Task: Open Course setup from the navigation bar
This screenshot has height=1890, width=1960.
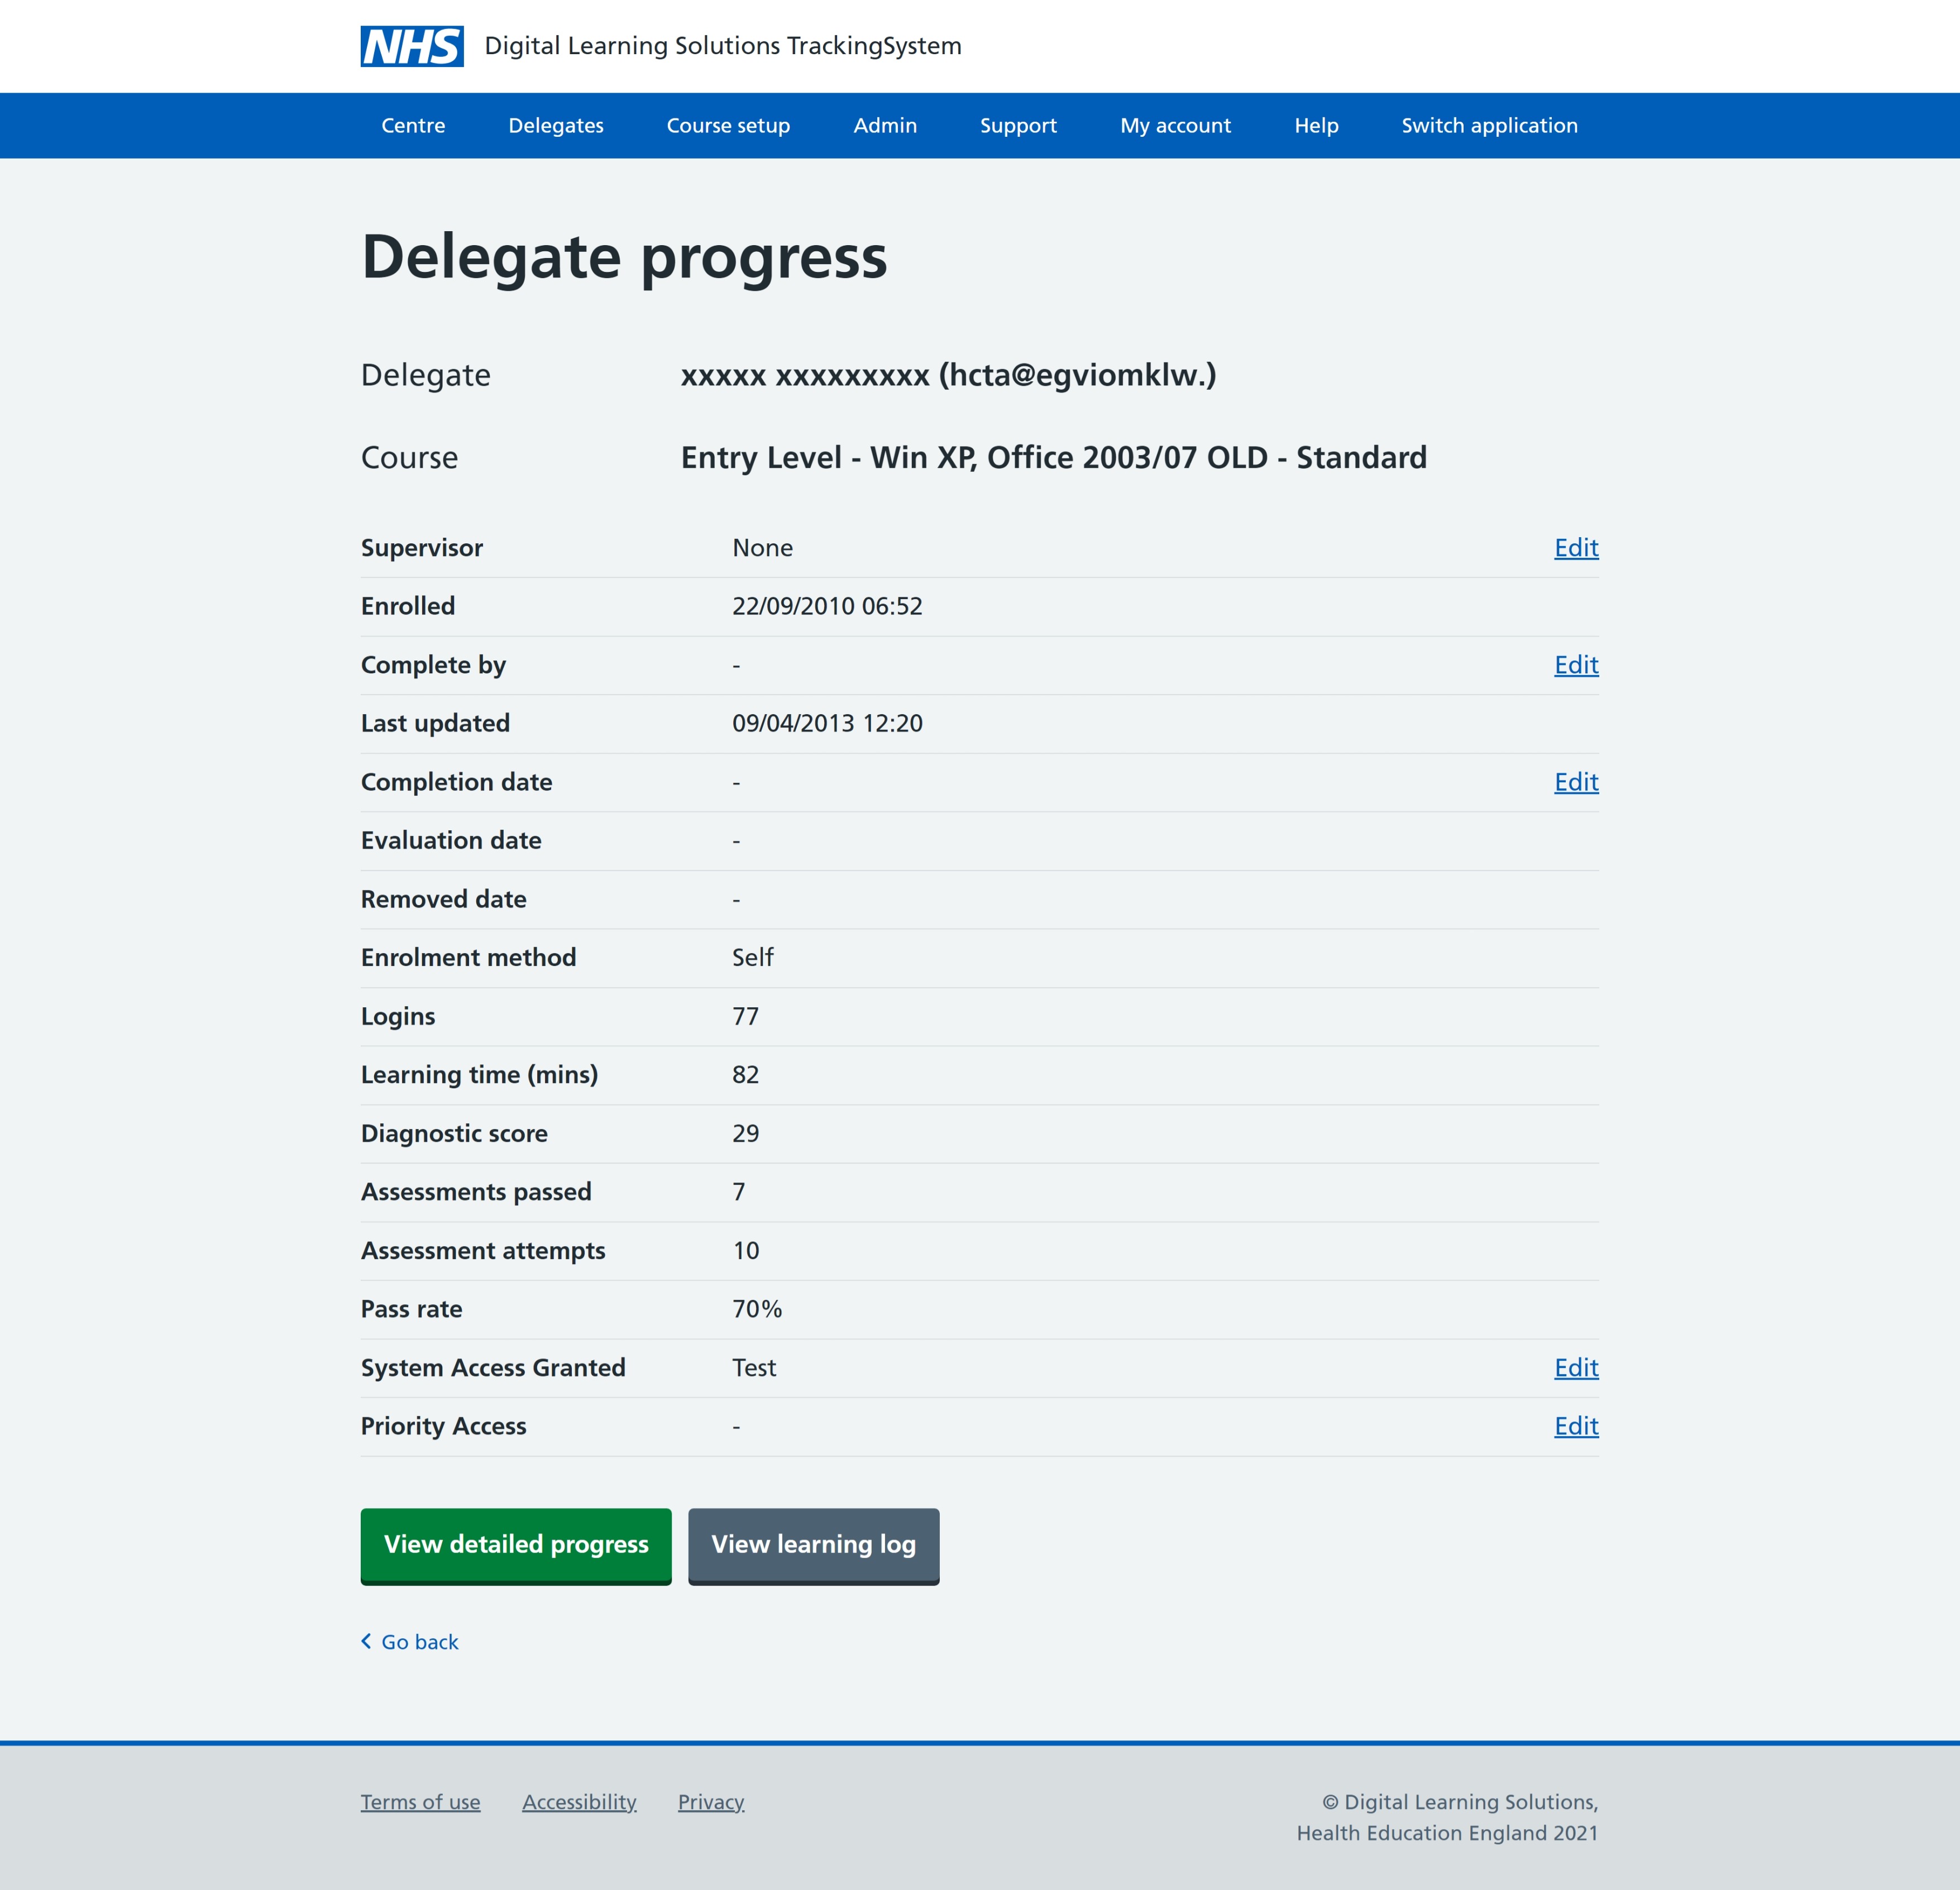Action: click(x=728, y=125)
